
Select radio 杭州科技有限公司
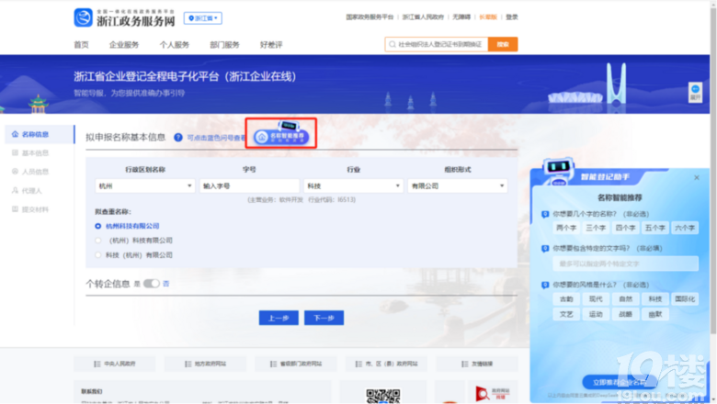coord(97,226)
